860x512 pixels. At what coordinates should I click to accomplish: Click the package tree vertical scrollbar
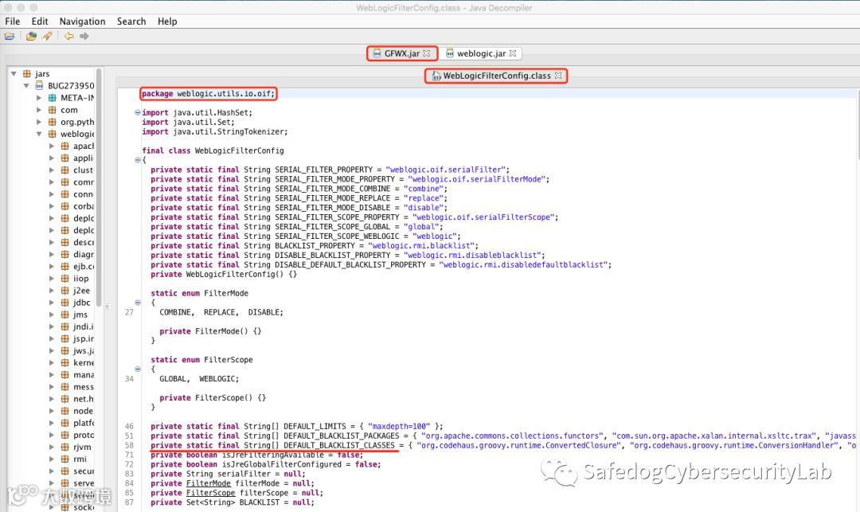pyautogui.click(x=99, y=187)
